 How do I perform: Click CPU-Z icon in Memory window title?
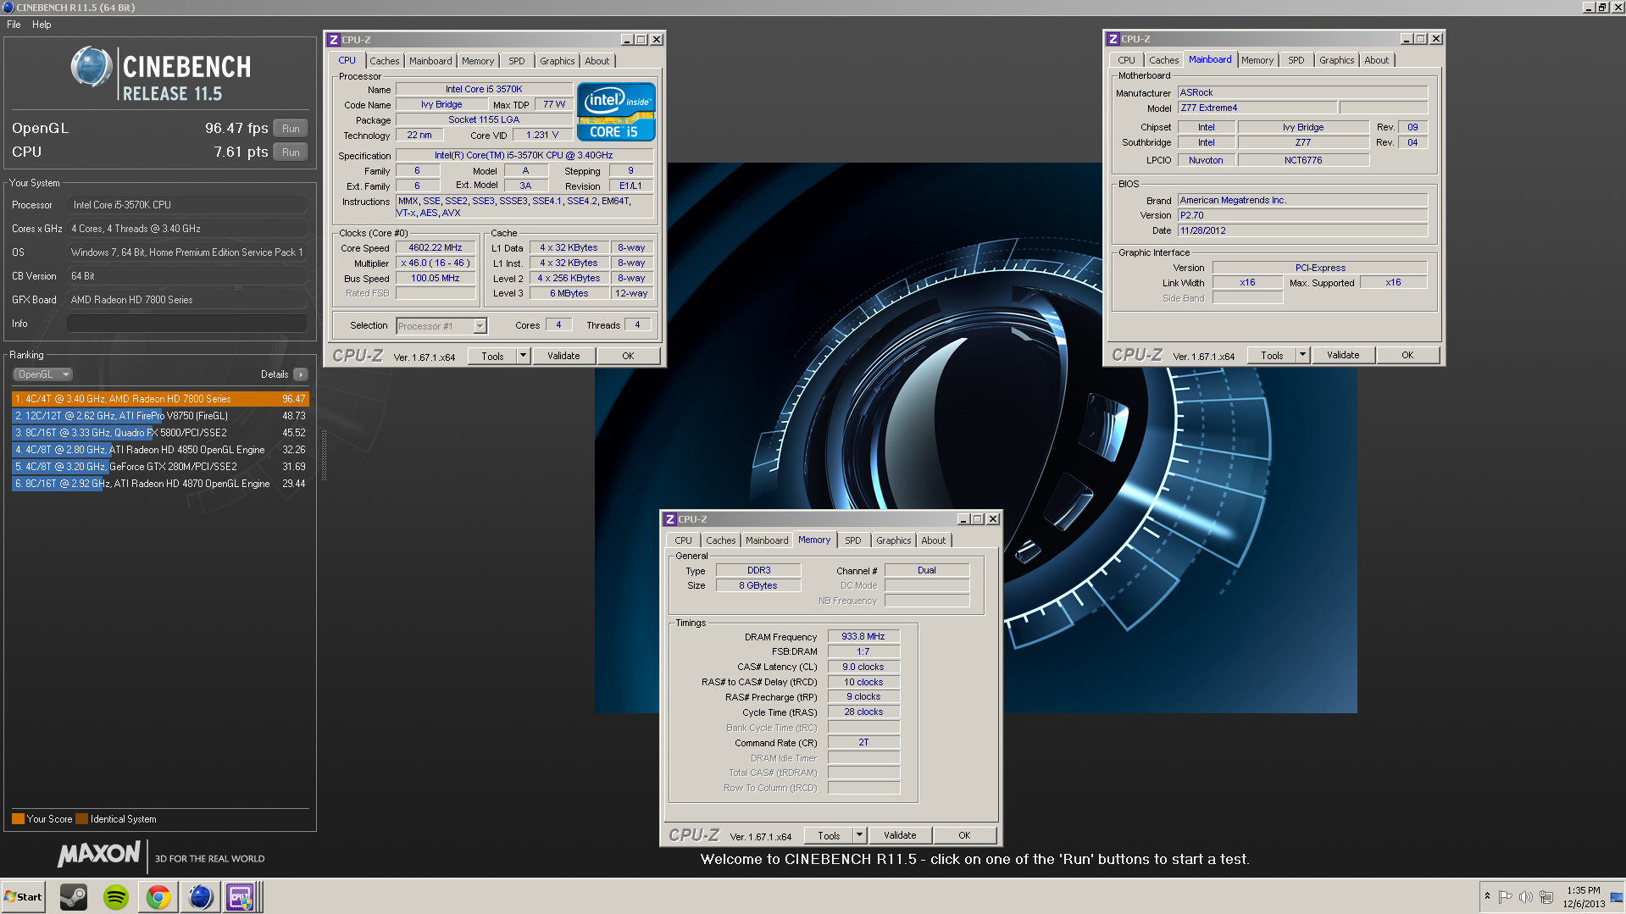click(670, 519)
